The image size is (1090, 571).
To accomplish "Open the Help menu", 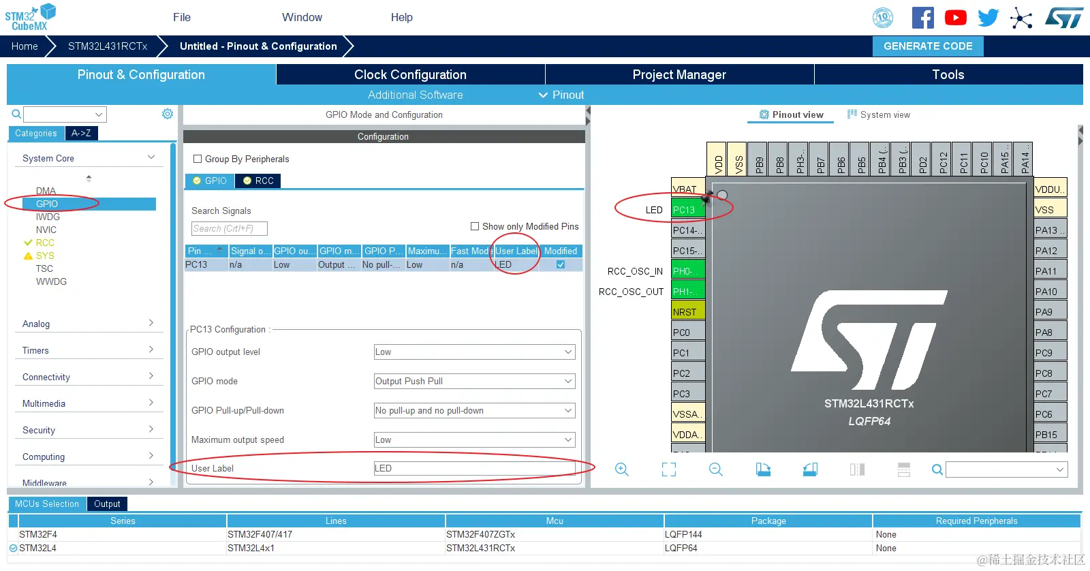I will click(401, 17).
